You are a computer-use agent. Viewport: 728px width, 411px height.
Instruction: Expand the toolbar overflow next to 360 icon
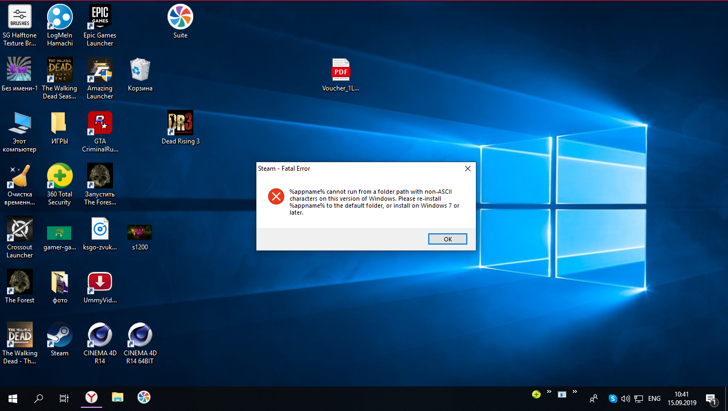point(549,393)
